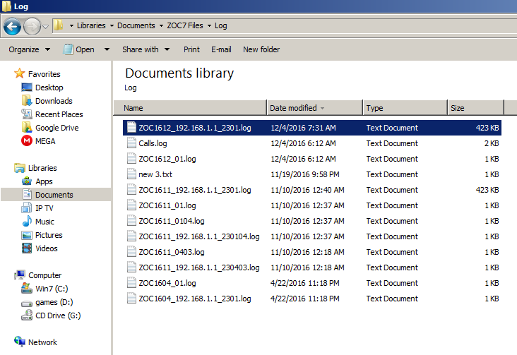Open games (D:) drive
This screenshot has width=517, height=355.
(47, 302)
